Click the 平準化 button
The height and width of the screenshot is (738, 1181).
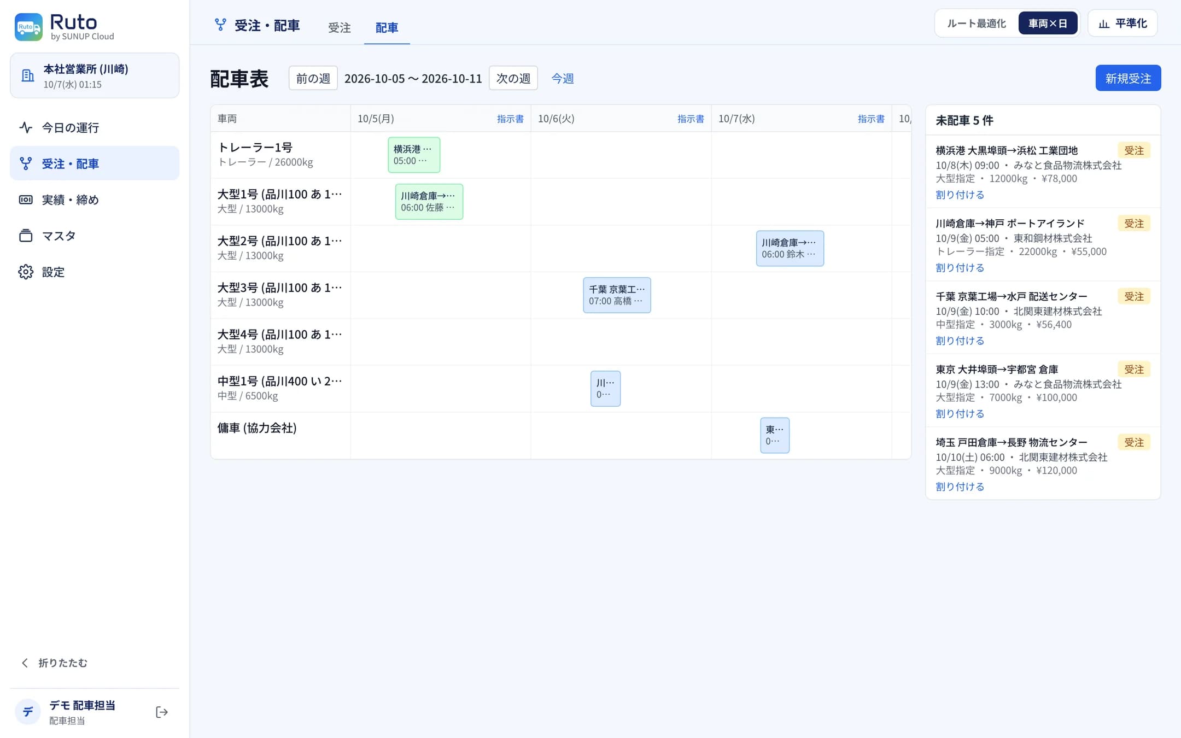coord(1122,24)
